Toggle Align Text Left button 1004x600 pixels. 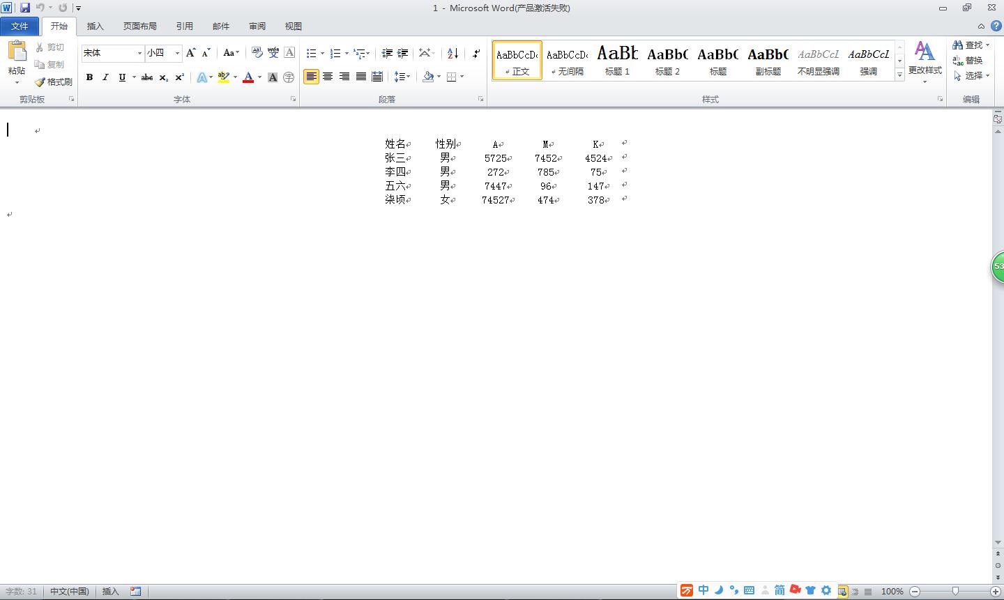point(311,77)
